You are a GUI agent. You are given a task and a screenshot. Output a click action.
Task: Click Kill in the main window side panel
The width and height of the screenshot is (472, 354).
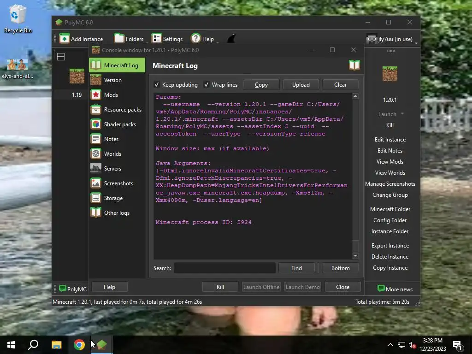(x=390, y=125)
